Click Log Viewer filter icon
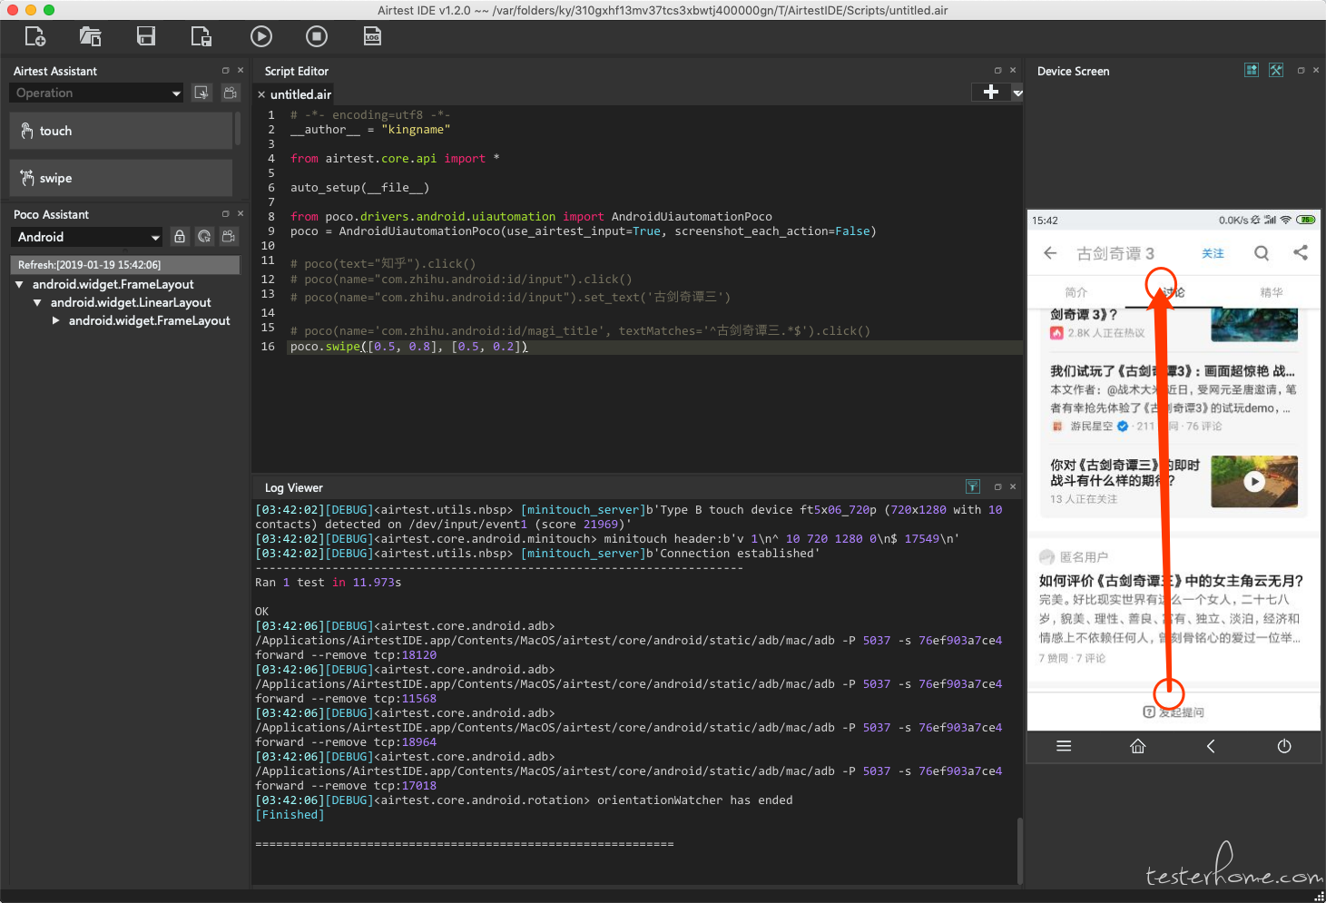The image size is (1326, 903). pos(973,486)
